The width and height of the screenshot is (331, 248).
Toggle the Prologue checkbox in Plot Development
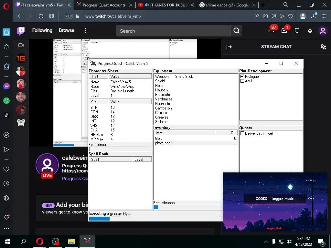click(x=242, y=76)
